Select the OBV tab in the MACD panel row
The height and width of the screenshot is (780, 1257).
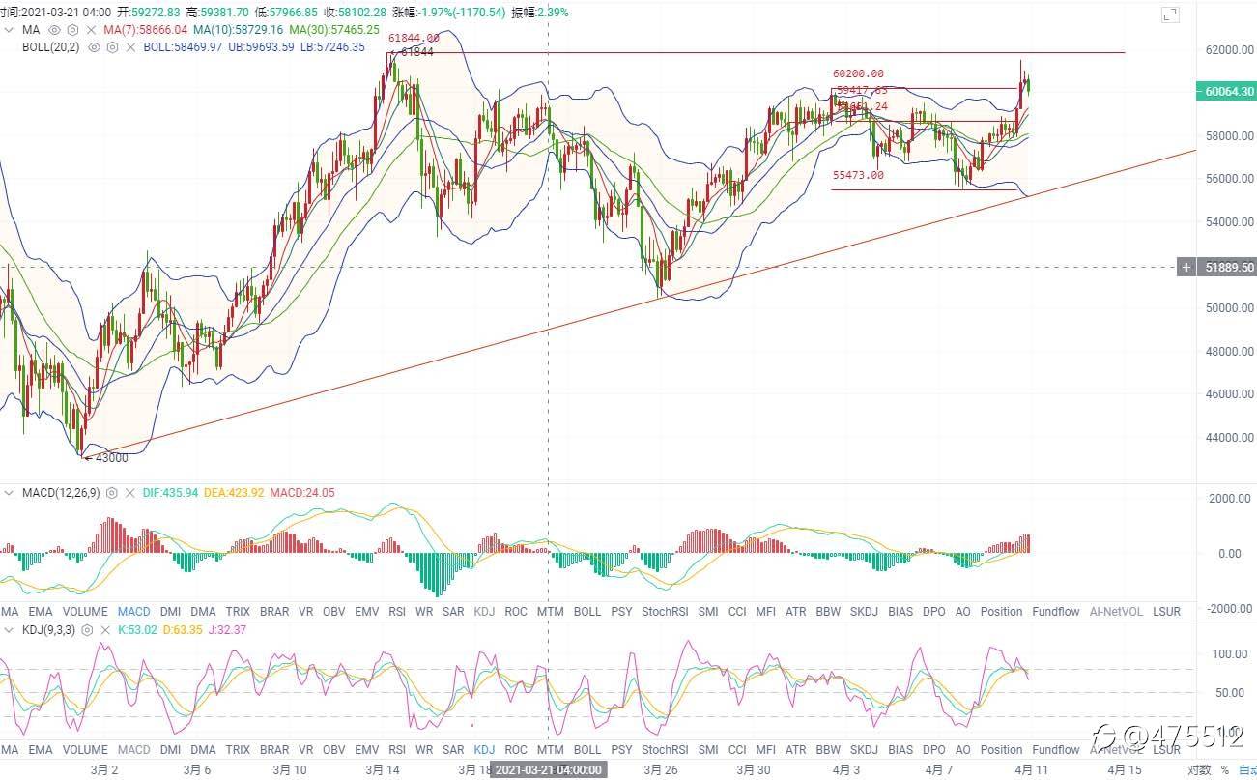(334, 612)
